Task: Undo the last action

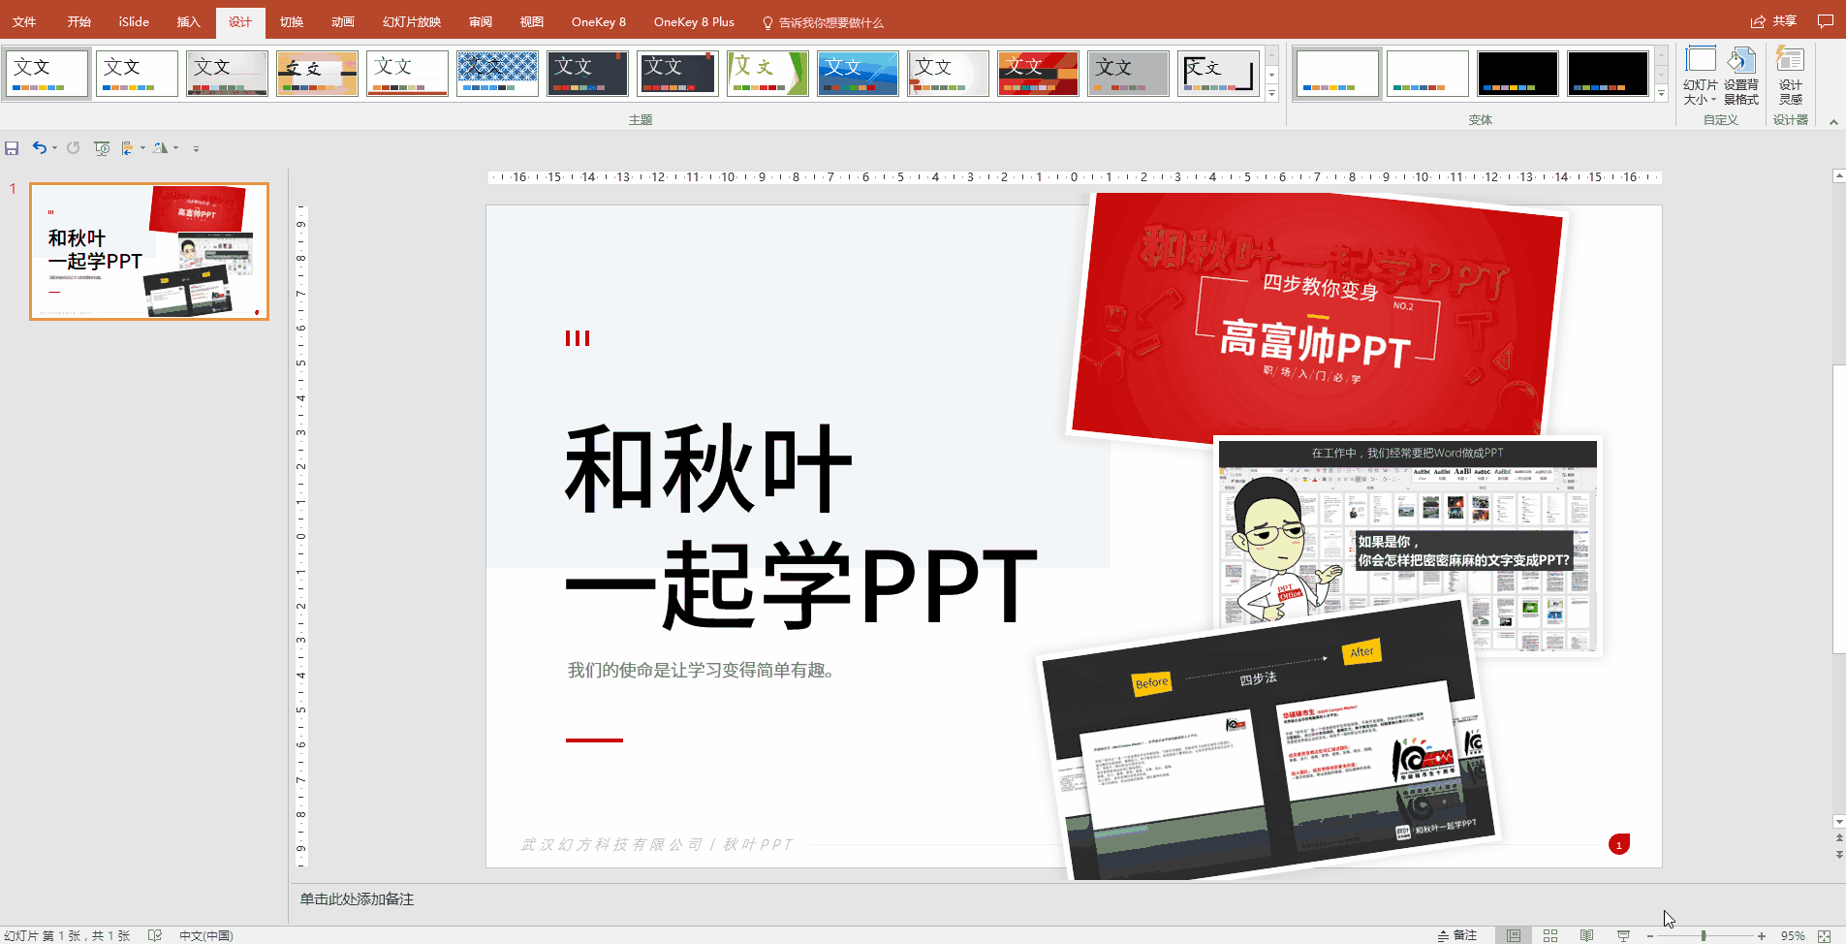Action: coord(39,148)
